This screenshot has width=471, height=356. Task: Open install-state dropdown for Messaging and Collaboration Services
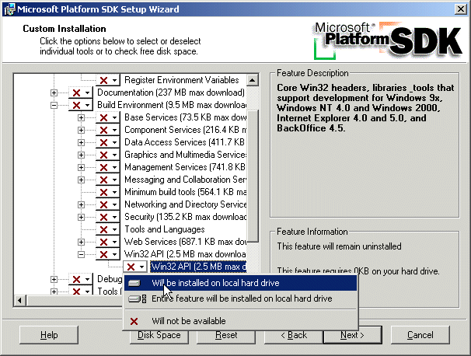click(x=108, y=180)
